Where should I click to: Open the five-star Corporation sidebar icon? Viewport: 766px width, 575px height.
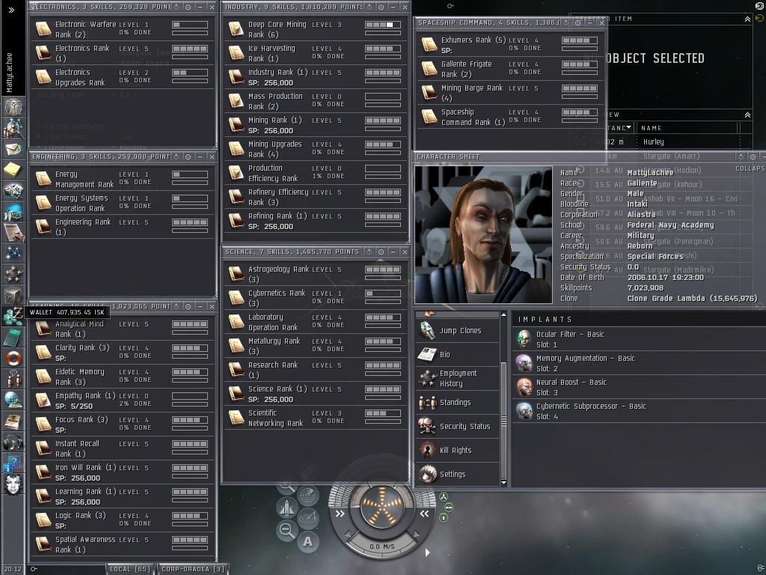[13, 274]
